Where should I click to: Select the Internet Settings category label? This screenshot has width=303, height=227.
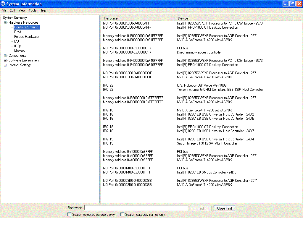(20, 65)
